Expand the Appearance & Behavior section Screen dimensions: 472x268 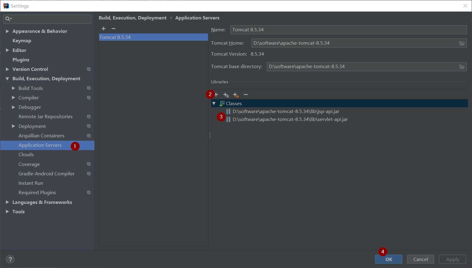click(x=7, y=31)
